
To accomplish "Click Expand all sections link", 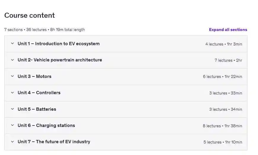I will coord(228,30).
